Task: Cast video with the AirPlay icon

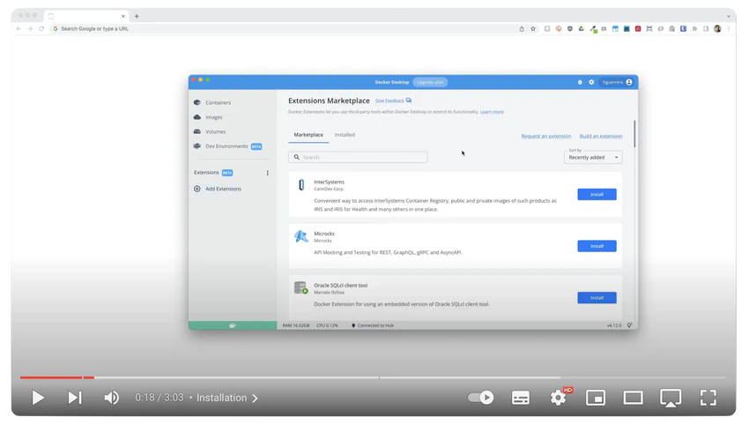Action: pos(671,398)
